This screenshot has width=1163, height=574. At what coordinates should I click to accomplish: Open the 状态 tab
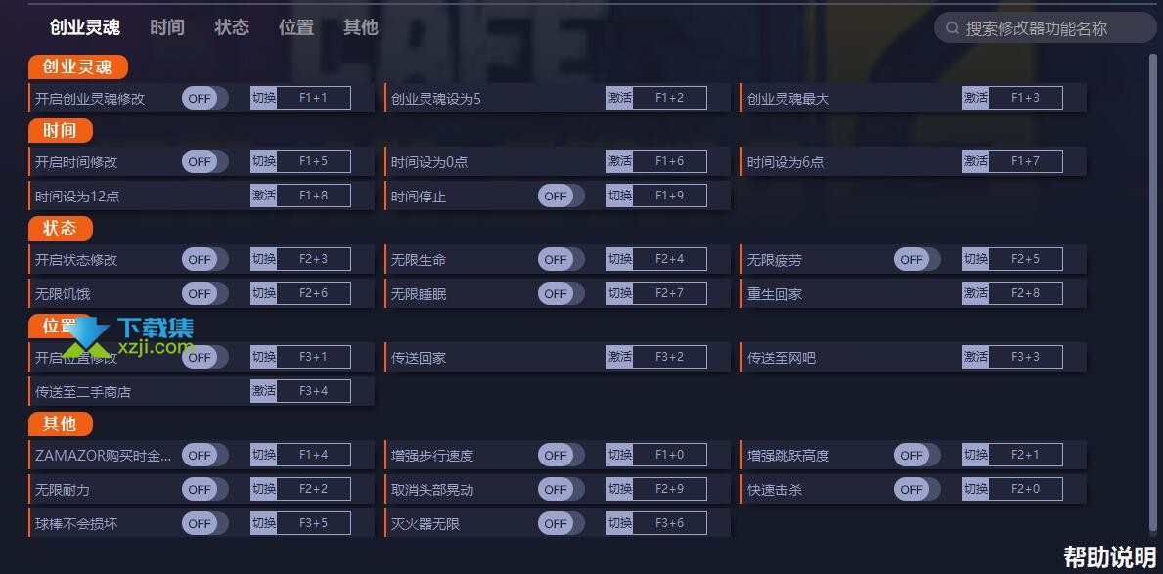(x=232, y=27)
